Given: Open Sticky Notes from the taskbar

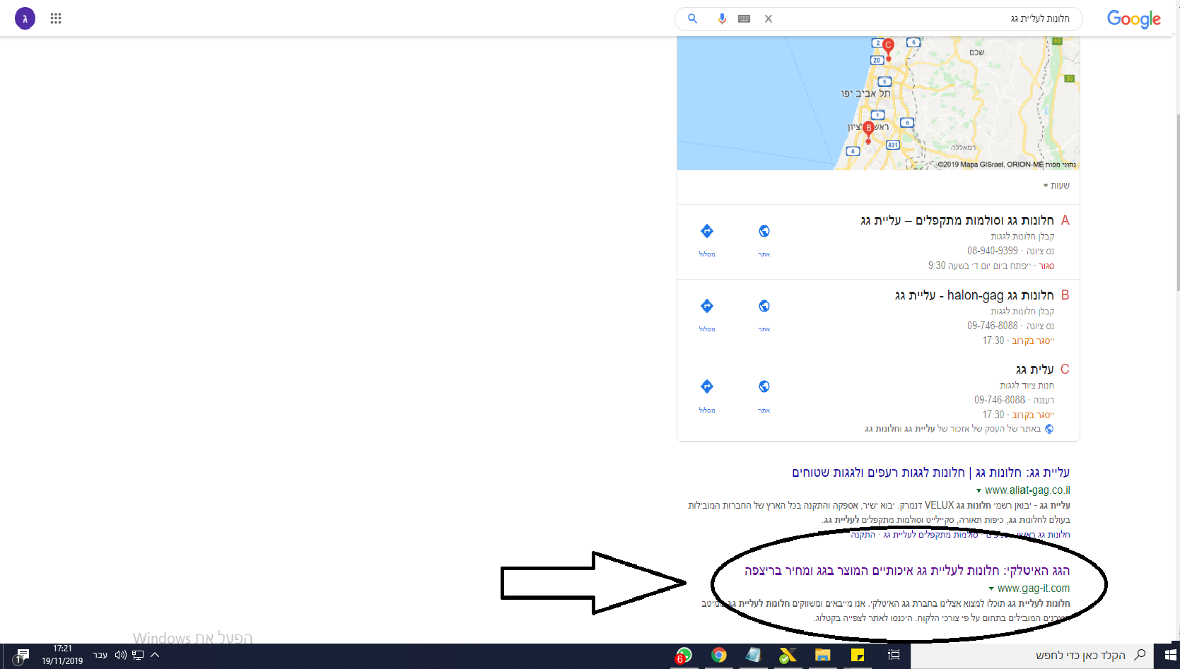Looking at the screenshot, I should 858,656.
